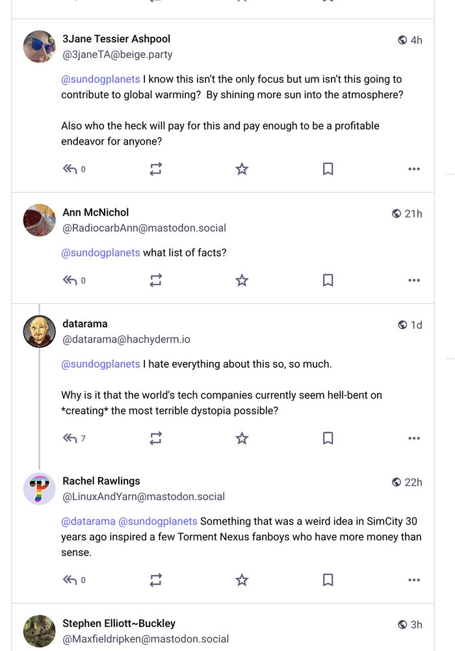Open @sundogplanets mention in 3Jane's post
The image size is (455, 651).
pos(101,79)
